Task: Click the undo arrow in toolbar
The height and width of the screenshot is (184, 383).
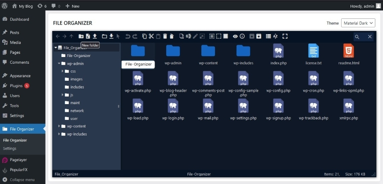Action: (x=128, y=36)
